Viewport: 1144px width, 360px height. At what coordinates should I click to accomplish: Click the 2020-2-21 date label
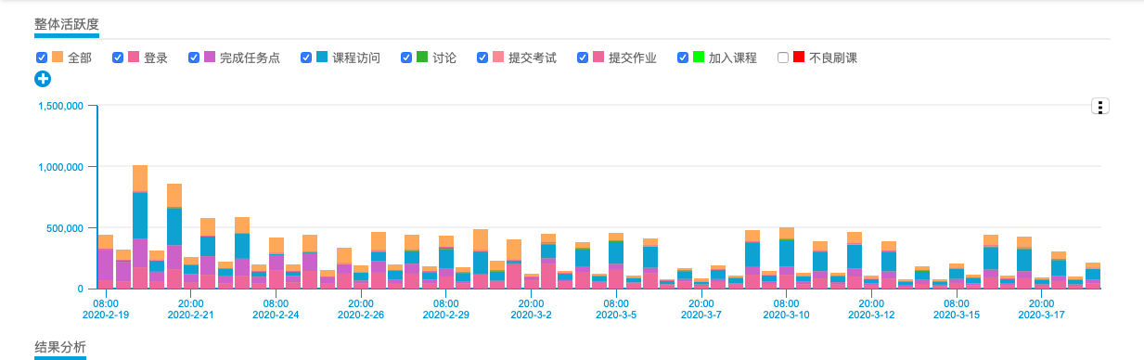pyautogui.click(x=190, y=315)
